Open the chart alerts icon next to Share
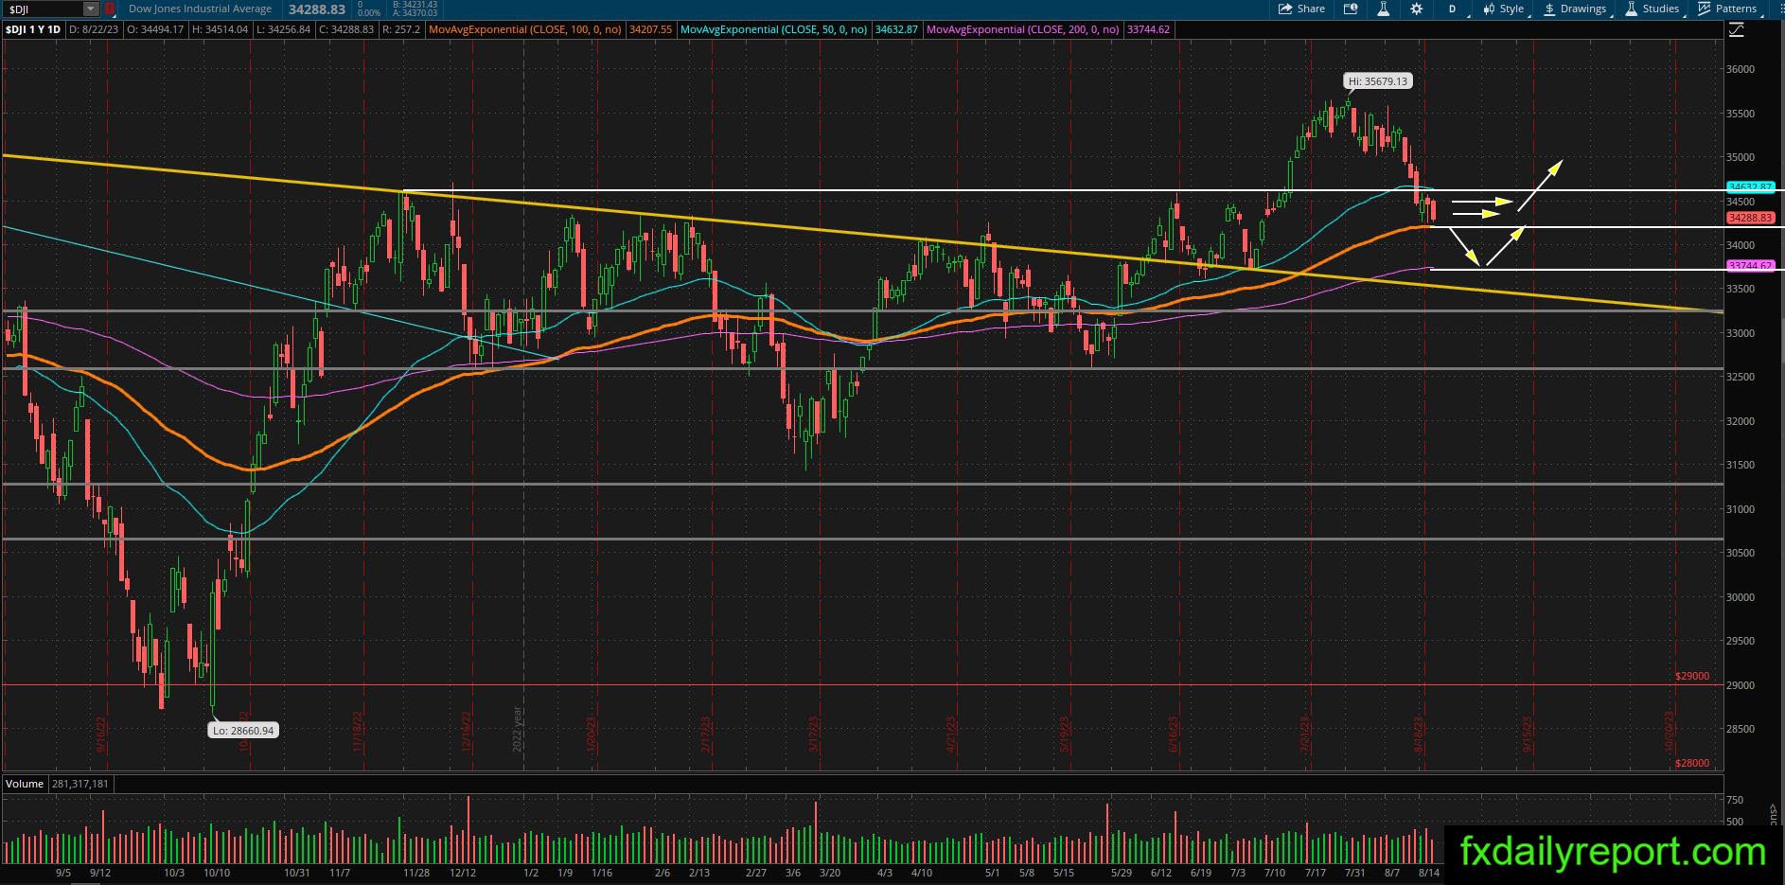The width and height of the screenshot is (1785, 885). click(1351, 9)
